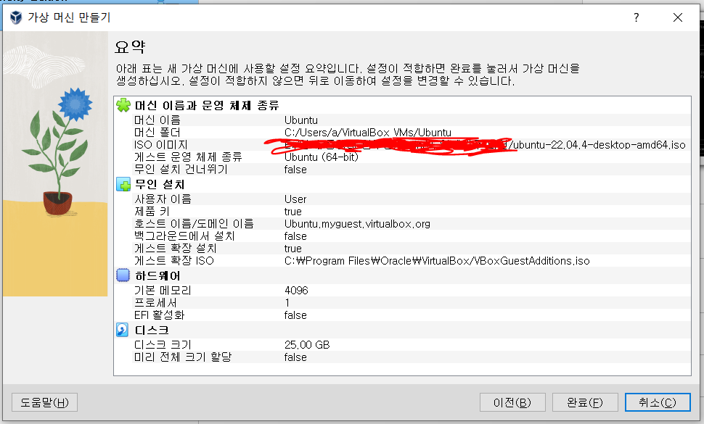
Task: Click the unattended install green plus icon
Action: point(123,184)
